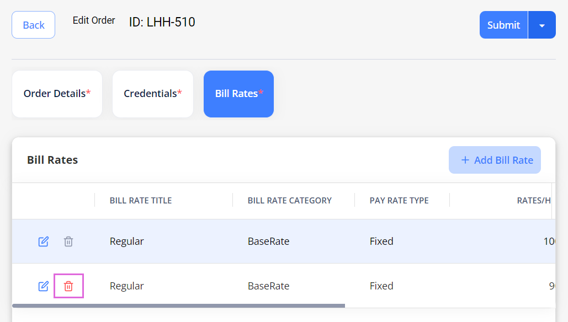Click the Regular title in second row
568x322 pixels.
pos(127,286)
